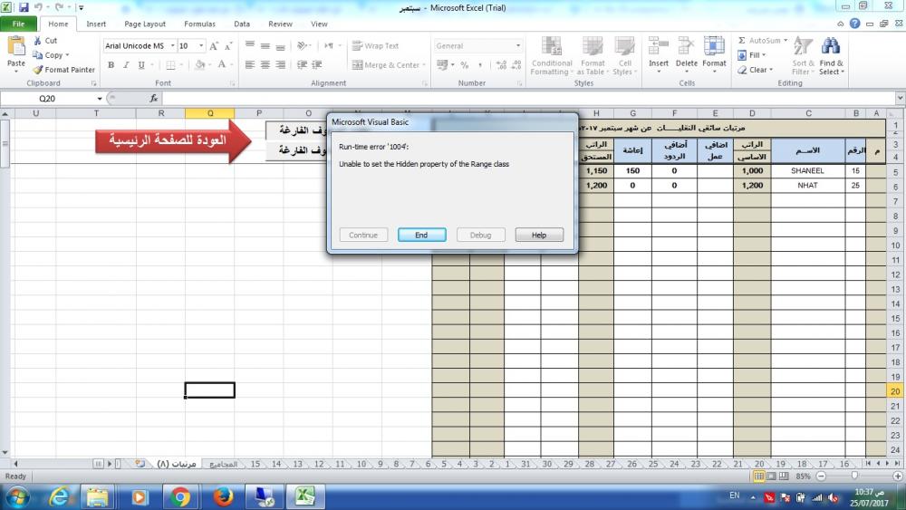906x510 pixels.
Task: Switch to the Page Layout tab
Action: pyautogui.click(x=145, y=24)
